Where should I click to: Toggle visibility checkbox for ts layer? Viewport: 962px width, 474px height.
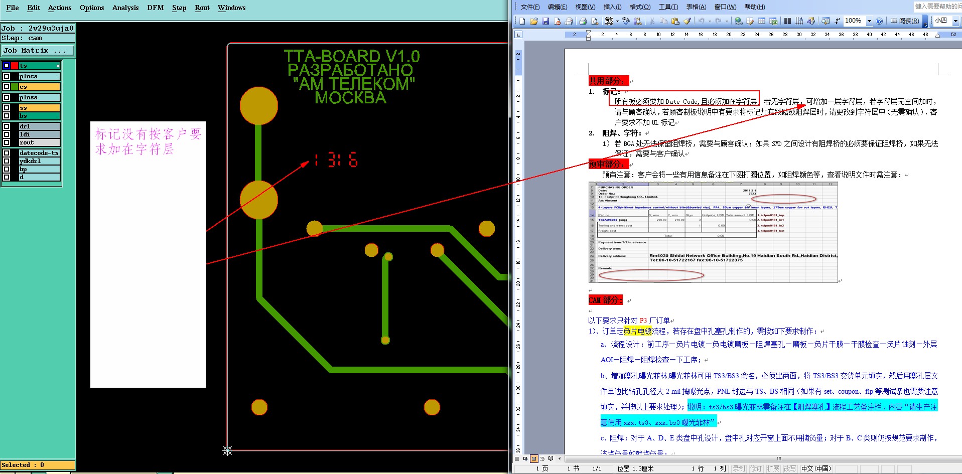(7, 66)
